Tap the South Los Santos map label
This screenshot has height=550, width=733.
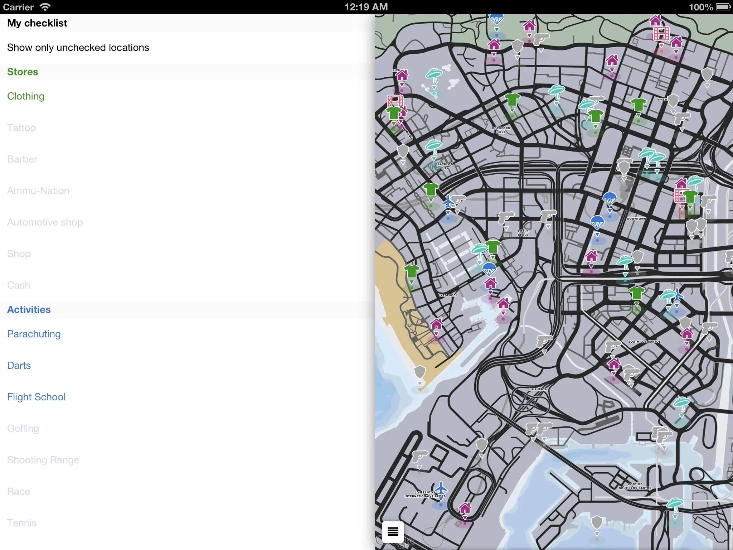click(x=644, y=342)
